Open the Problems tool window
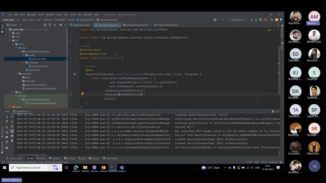This screenshot has height=183, width=326. 55,158
